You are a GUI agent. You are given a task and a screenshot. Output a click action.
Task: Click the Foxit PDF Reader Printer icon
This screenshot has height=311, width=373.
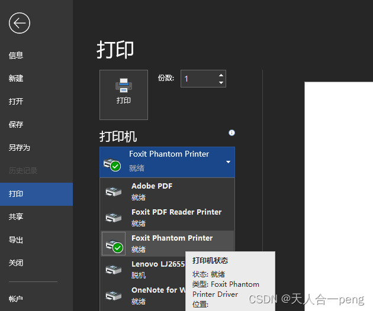pos(114,218)
